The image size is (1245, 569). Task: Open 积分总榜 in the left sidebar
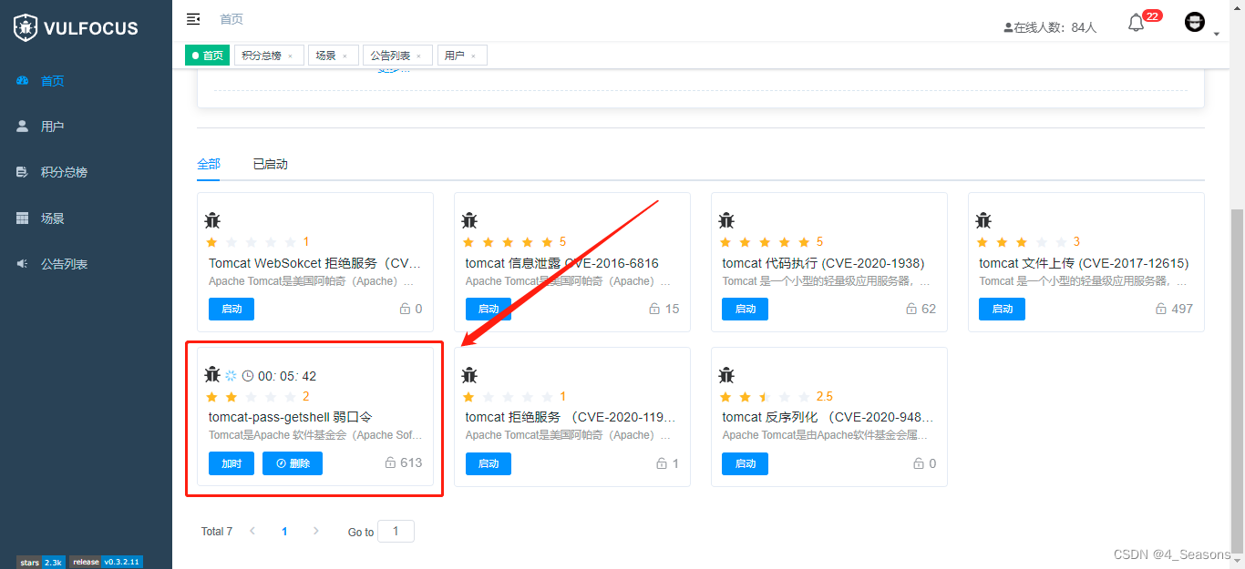[x=86, y=172]
